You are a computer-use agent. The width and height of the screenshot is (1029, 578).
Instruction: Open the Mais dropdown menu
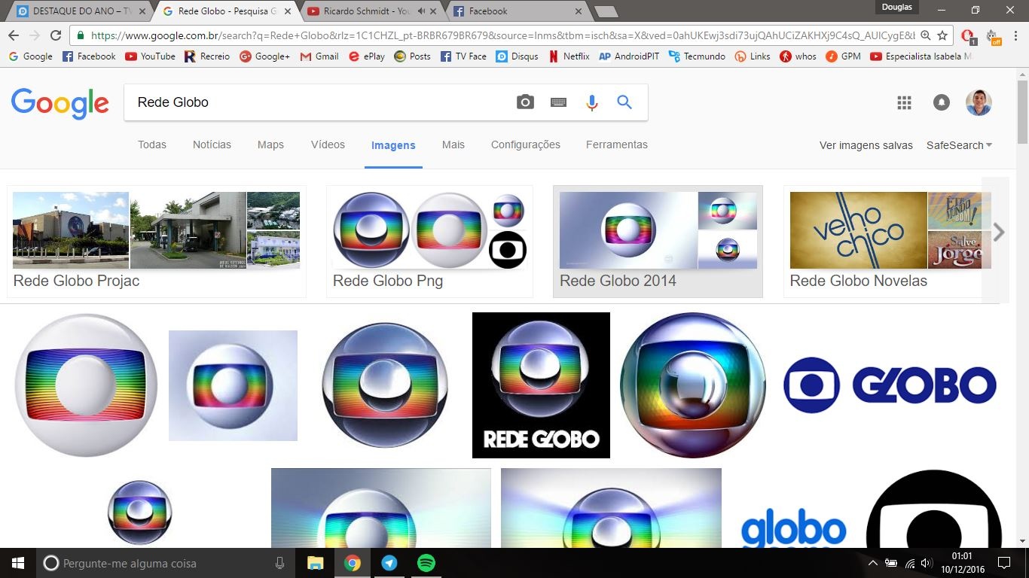click(x=453, y=144)
